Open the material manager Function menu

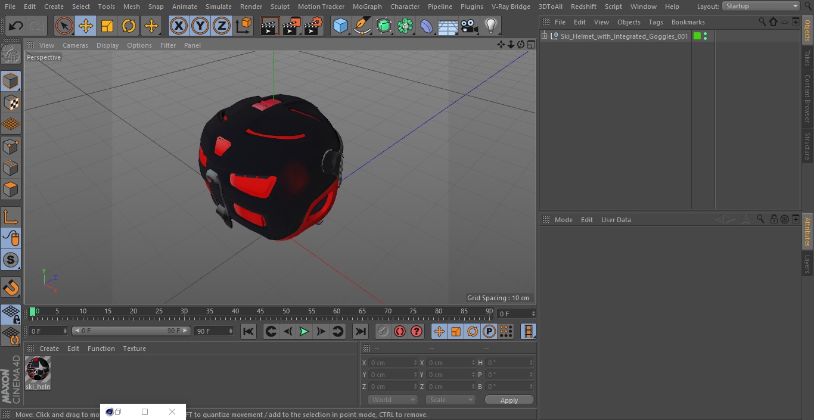tap(101, 349)
